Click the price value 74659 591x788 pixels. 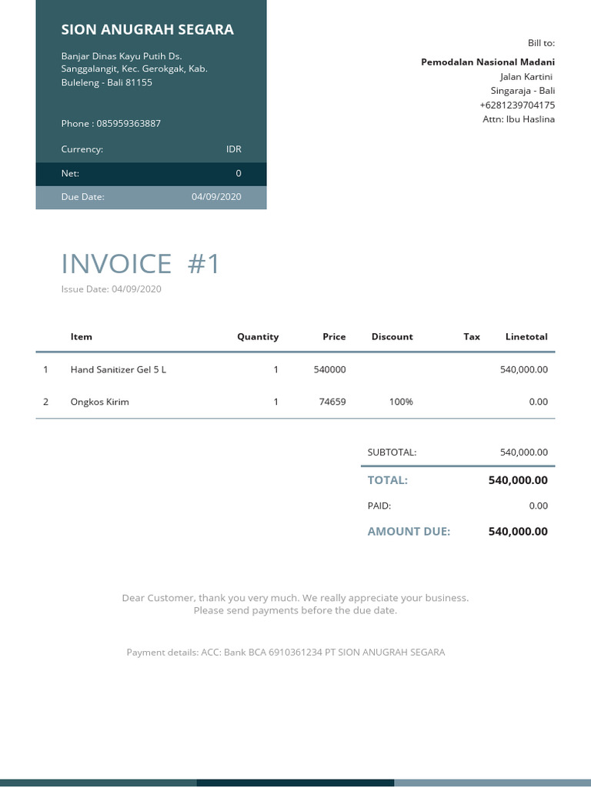click(332, 402)
